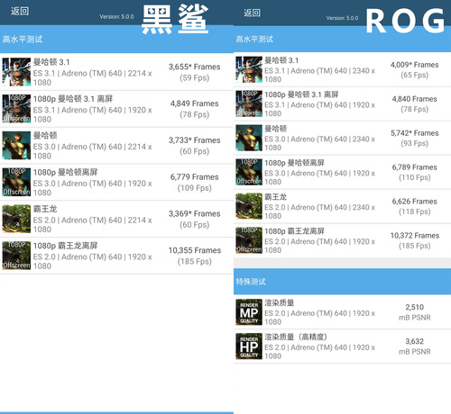
Task: Tap 返回 on the 黑鲨 screen
Action: coord(20,11)
